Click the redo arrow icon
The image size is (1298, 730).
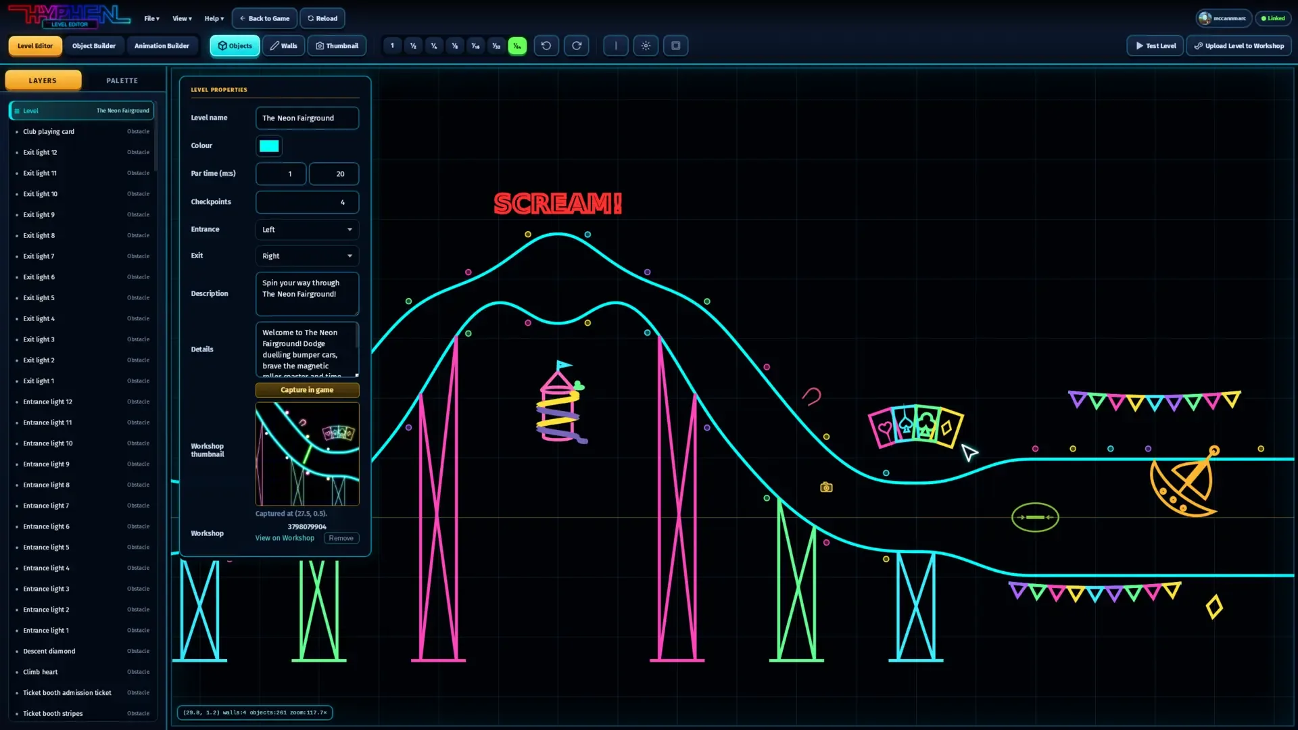[577, 46]
